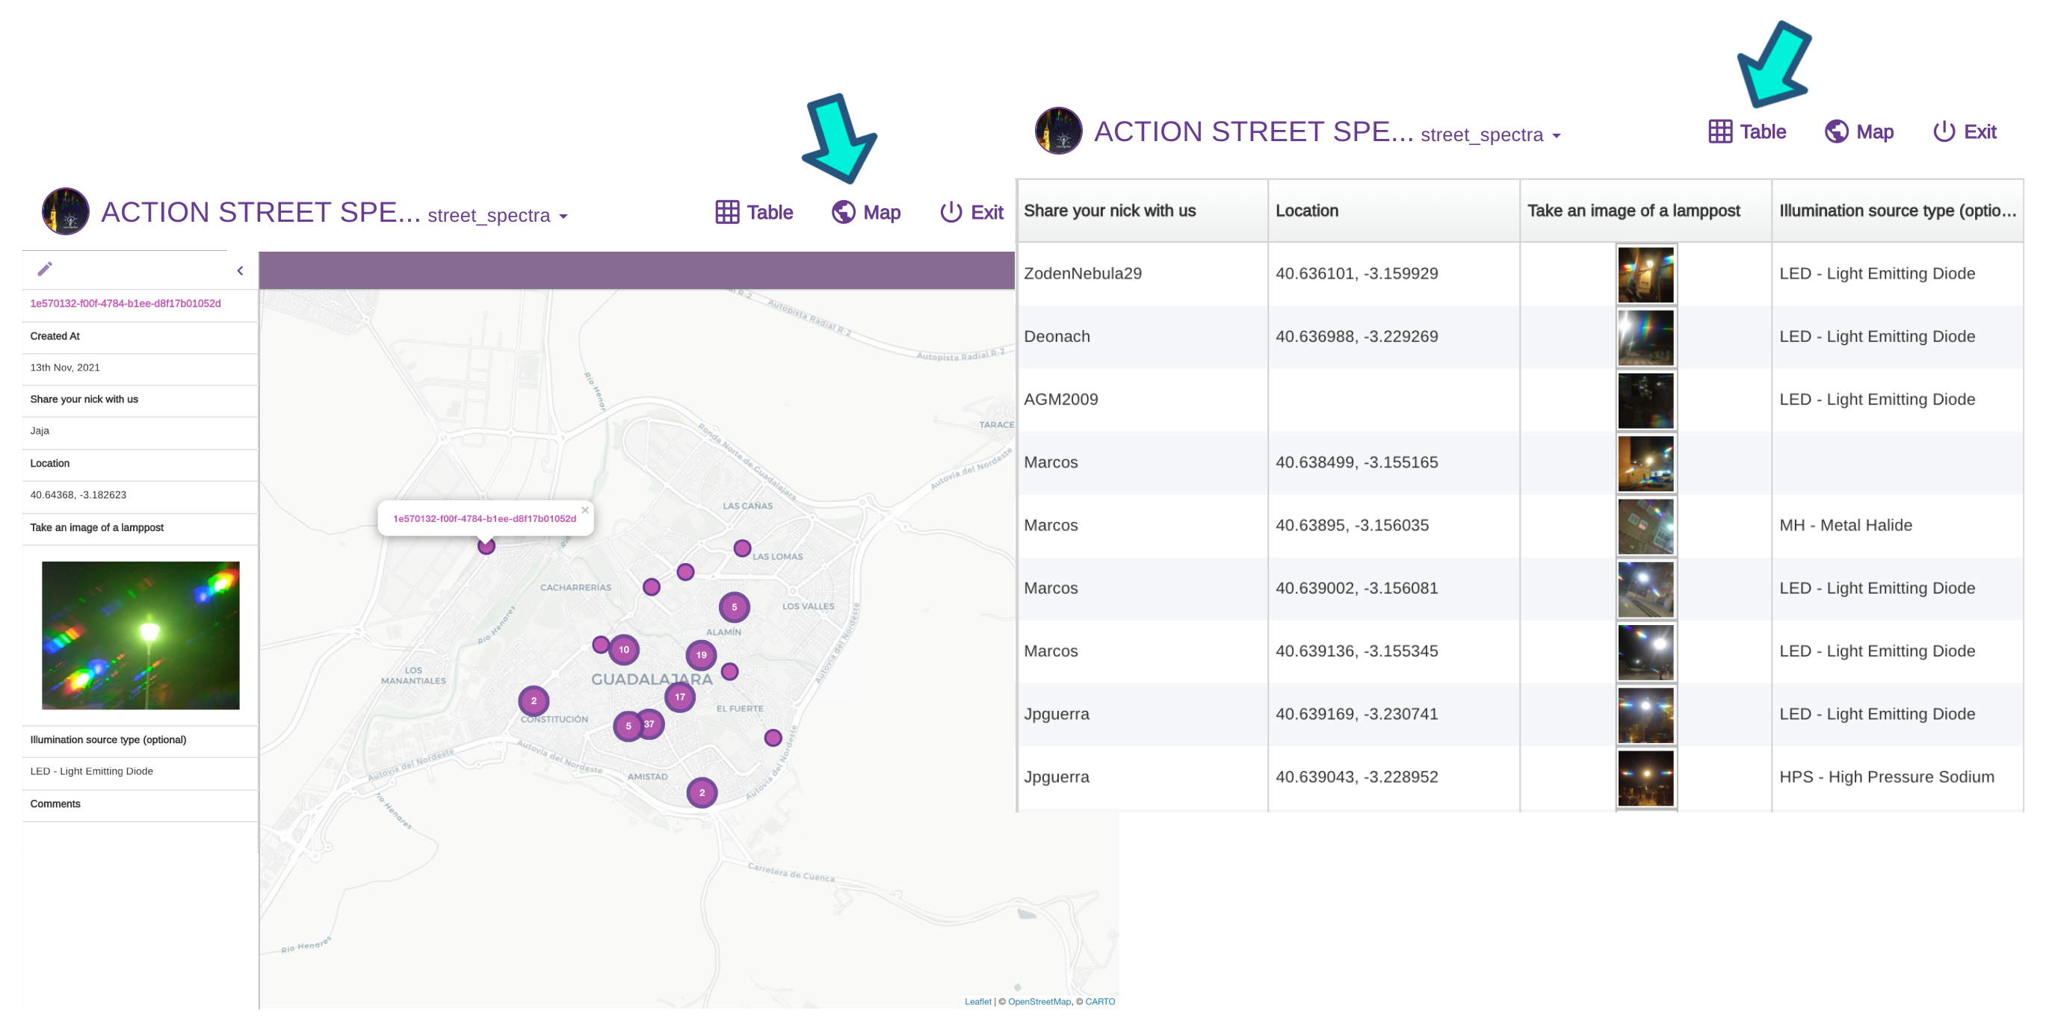Close the map marker popup
This screenshot has width=2049, height=1035.
tap(585, 510)
